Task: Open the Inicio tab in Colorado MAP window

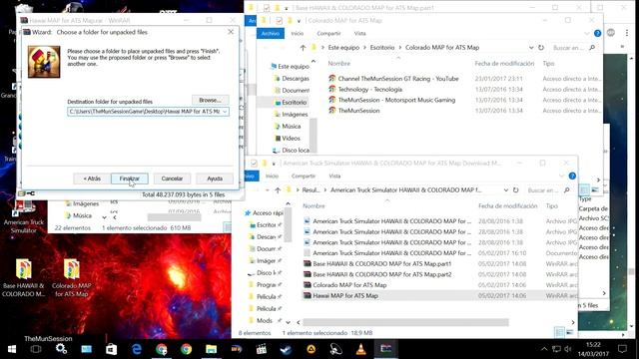Action: pos(298,33)
